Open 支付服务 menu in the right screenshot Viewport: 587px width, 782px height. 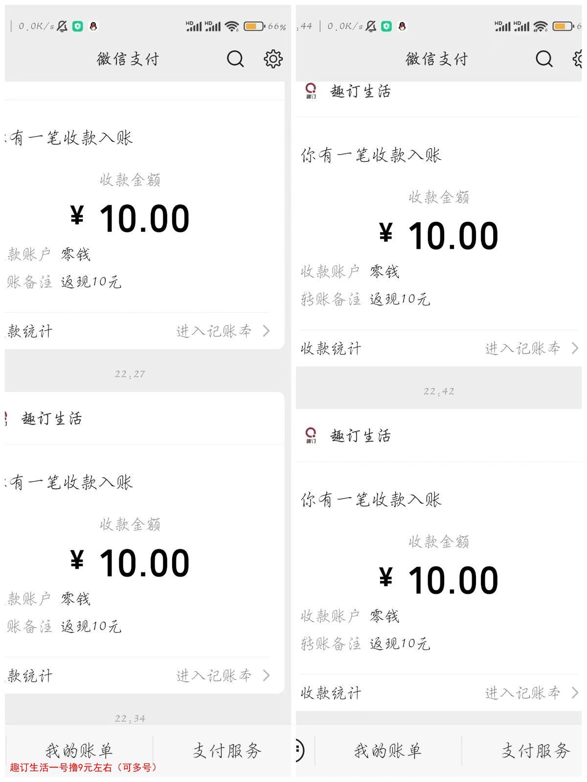tap(535, 750)
